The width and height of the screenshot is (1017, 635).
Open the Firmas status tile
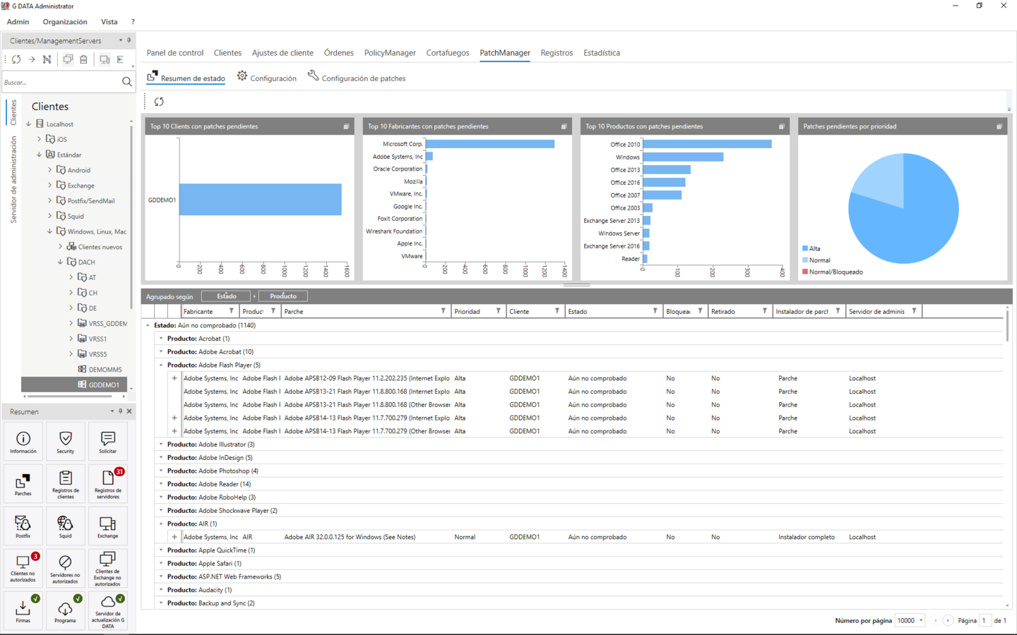(23, 610)
